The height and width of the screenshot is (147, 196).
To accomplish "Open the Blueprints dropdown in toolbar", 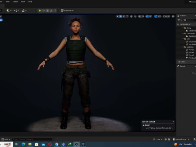I will pyautogui.click(x=17, y=11).
